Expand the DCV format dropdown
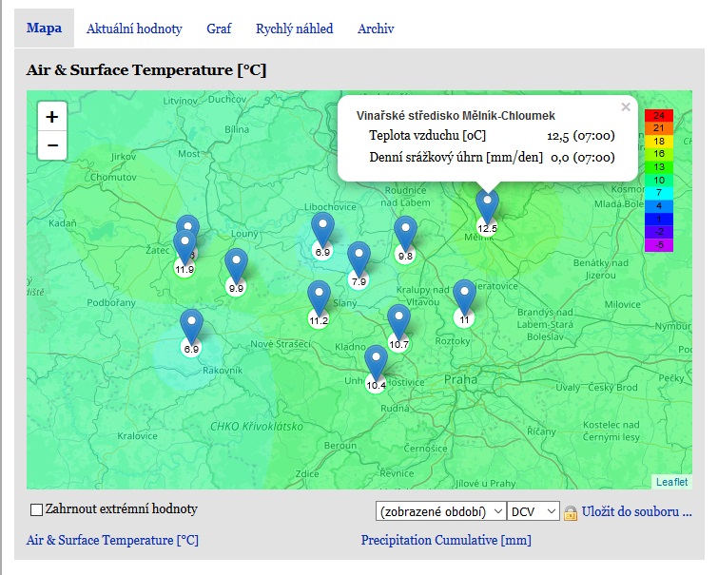This screenshot has width=718, height=575. pyautogui.click(x=534, y=511)
